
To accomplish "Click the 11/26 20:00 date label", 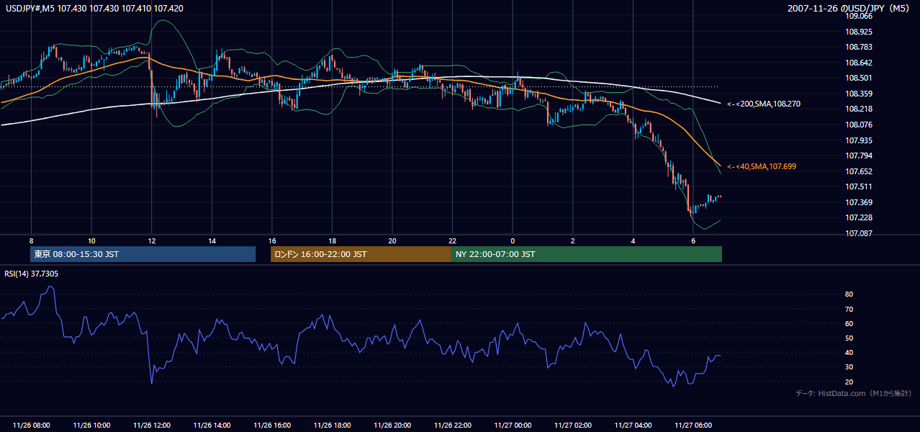I will tap(392, 426).
